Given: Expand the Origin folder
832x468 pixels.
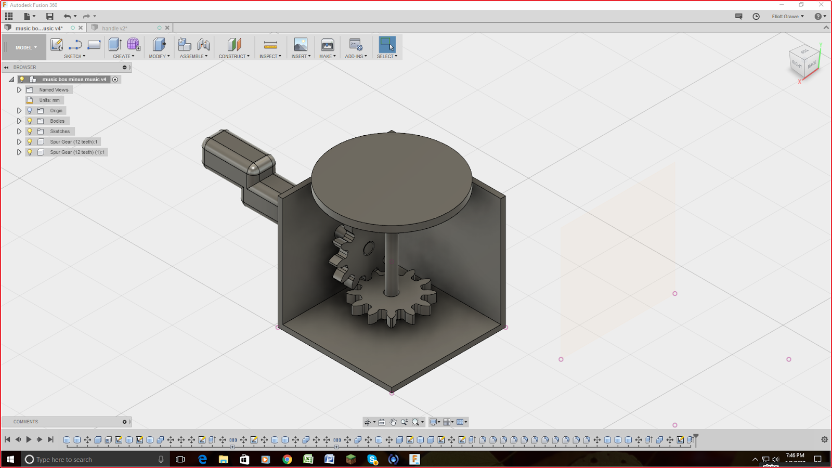Looking at the screenshot, I should pos(19,111).
